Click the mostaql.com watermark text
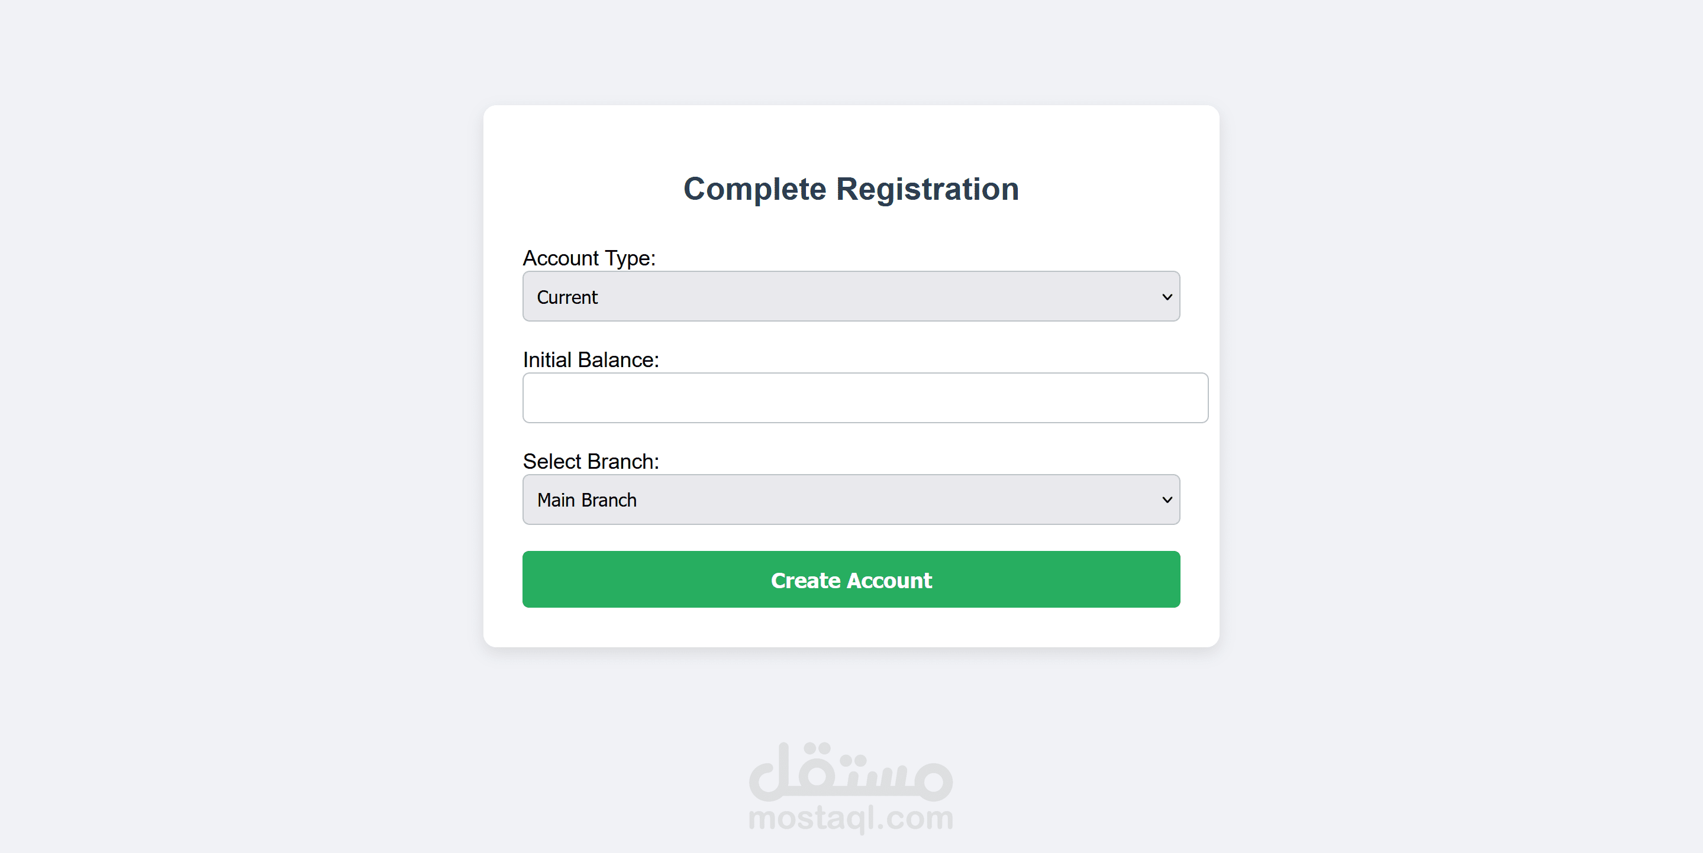Viewport: 1703px width, 853px height. pos(851,819)
